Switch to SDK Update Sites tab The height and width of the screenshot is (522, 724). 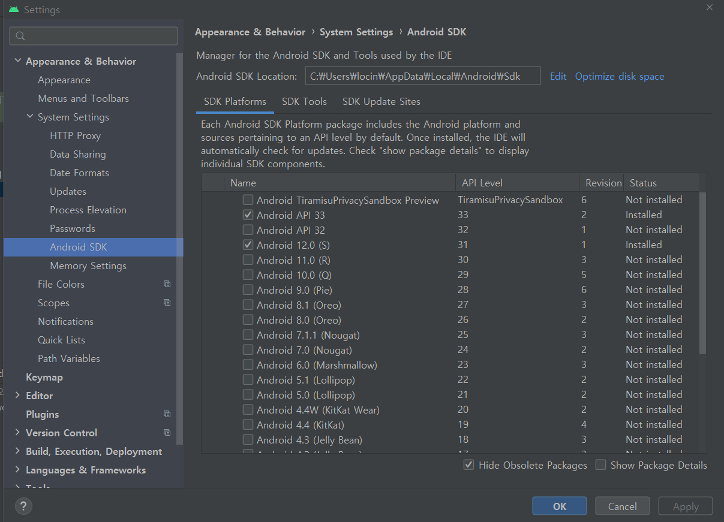[381, 102]
